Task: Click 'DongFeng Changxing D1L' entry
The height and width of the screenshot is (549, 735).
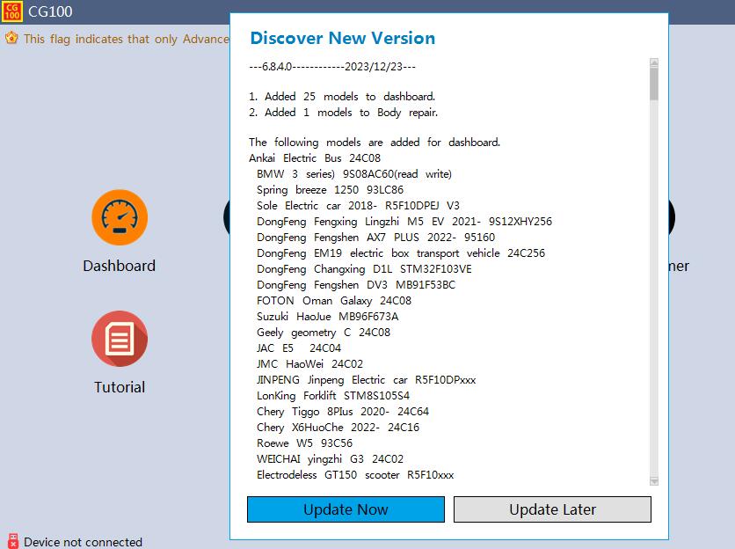Action: click(364, 269)
